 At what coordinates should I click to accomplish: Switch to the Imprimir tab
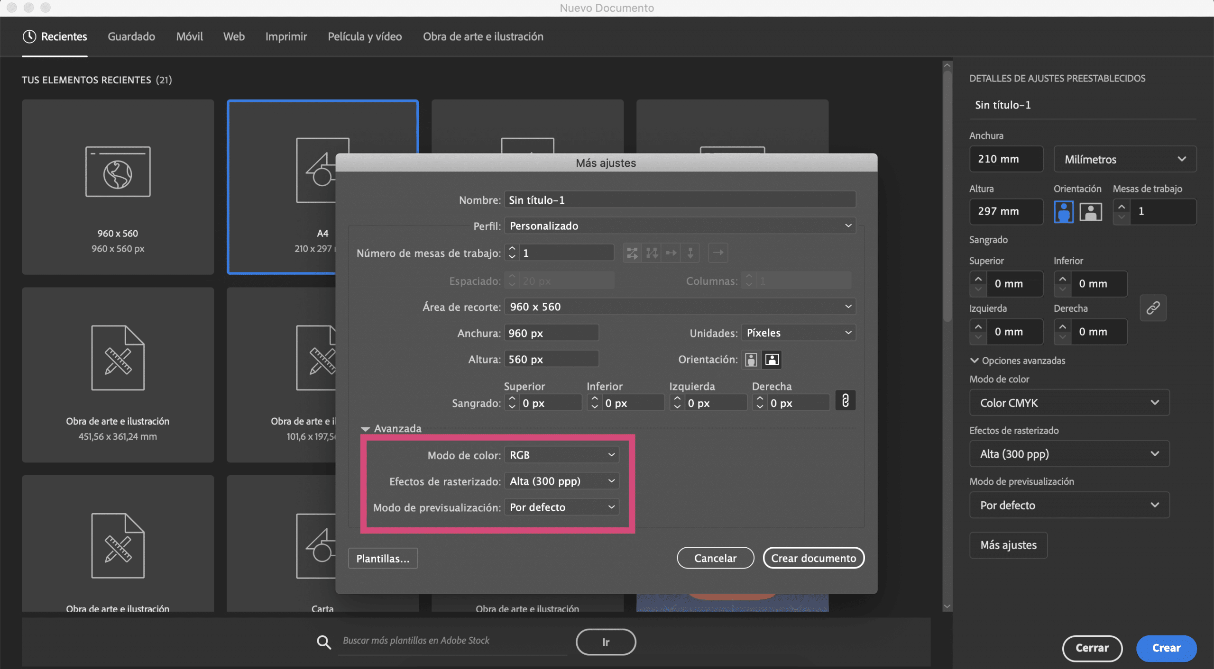pos(286,36)
